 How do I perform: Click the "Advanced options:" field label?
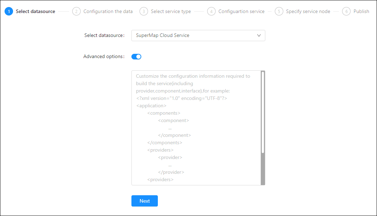click(x=104, y=56)
